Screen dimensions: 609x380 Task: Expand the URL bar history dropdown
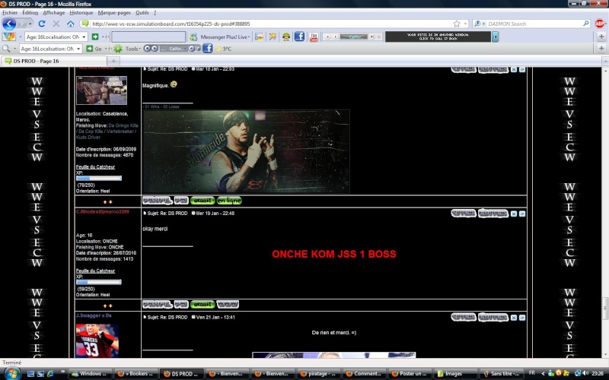tap(466, 24)
